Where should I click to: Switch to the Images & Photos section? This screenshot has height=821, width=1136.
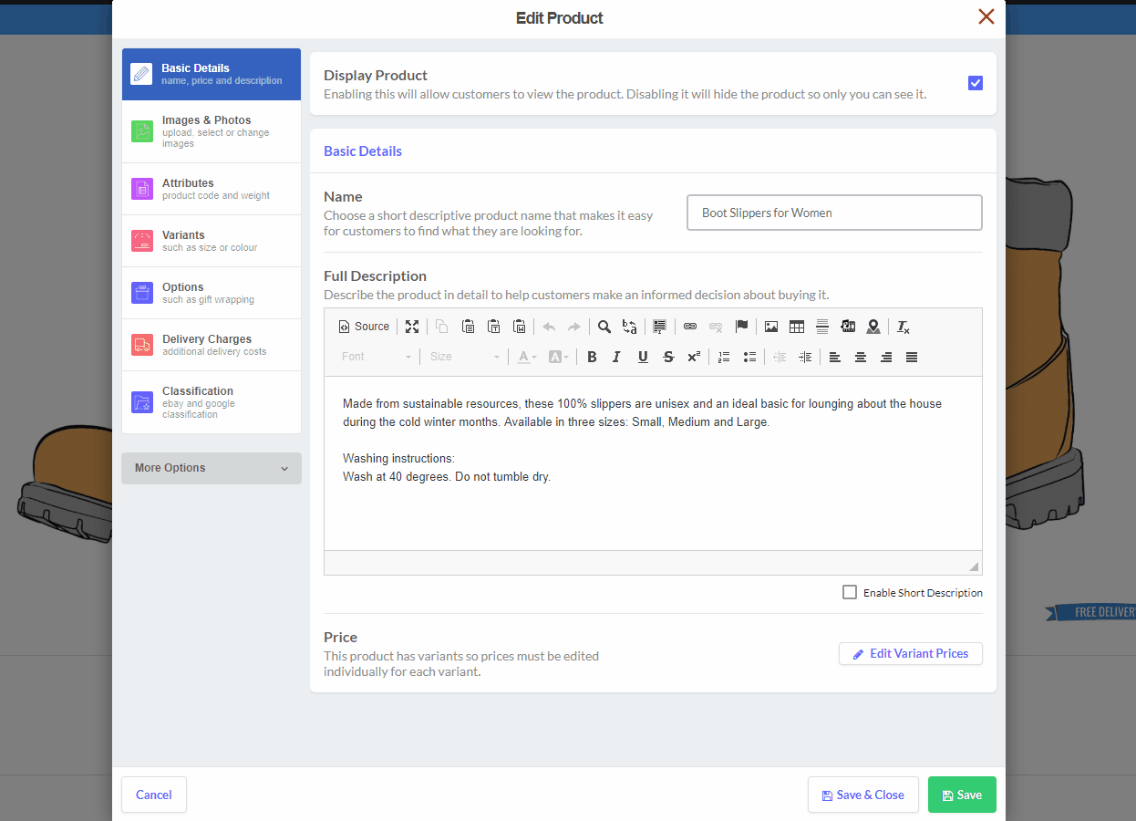[x=211, y=130]
